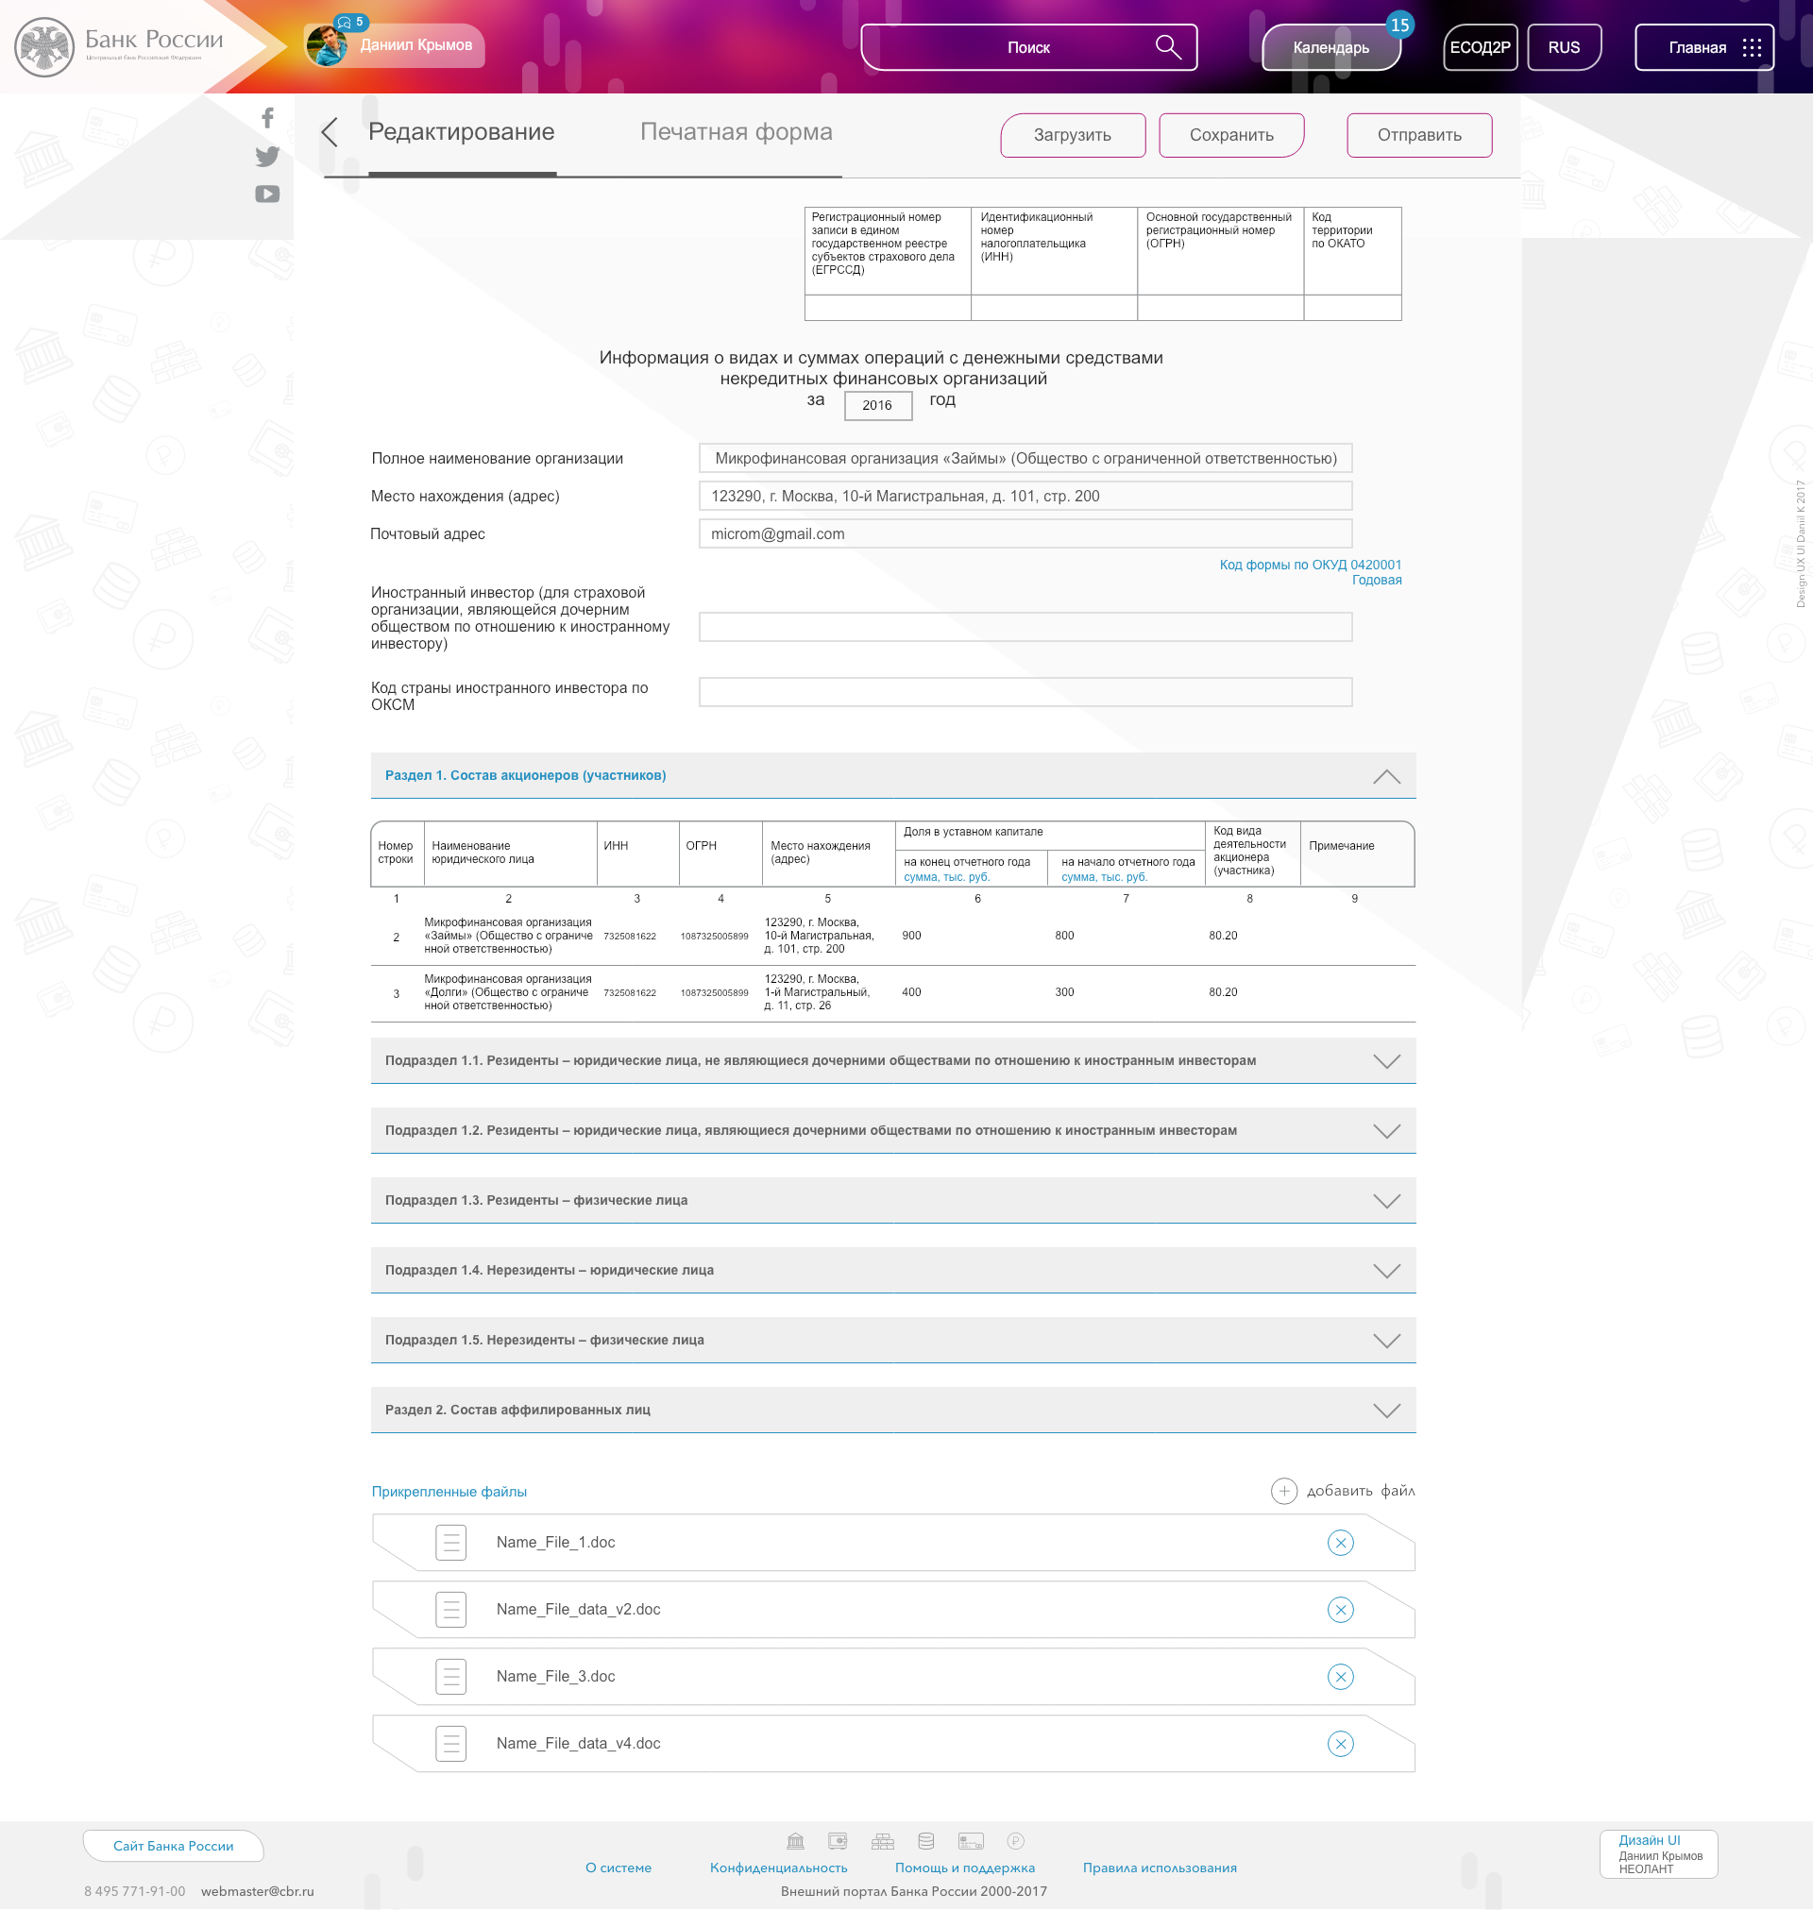Image resolution: width=1813 pixels, height=1910 pixels.
Task: Click the Сохранить button
Action: tap(1231, 135)
